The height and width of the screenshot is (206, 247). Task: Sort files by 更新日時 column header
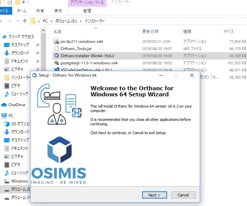[x=150, y=31]
